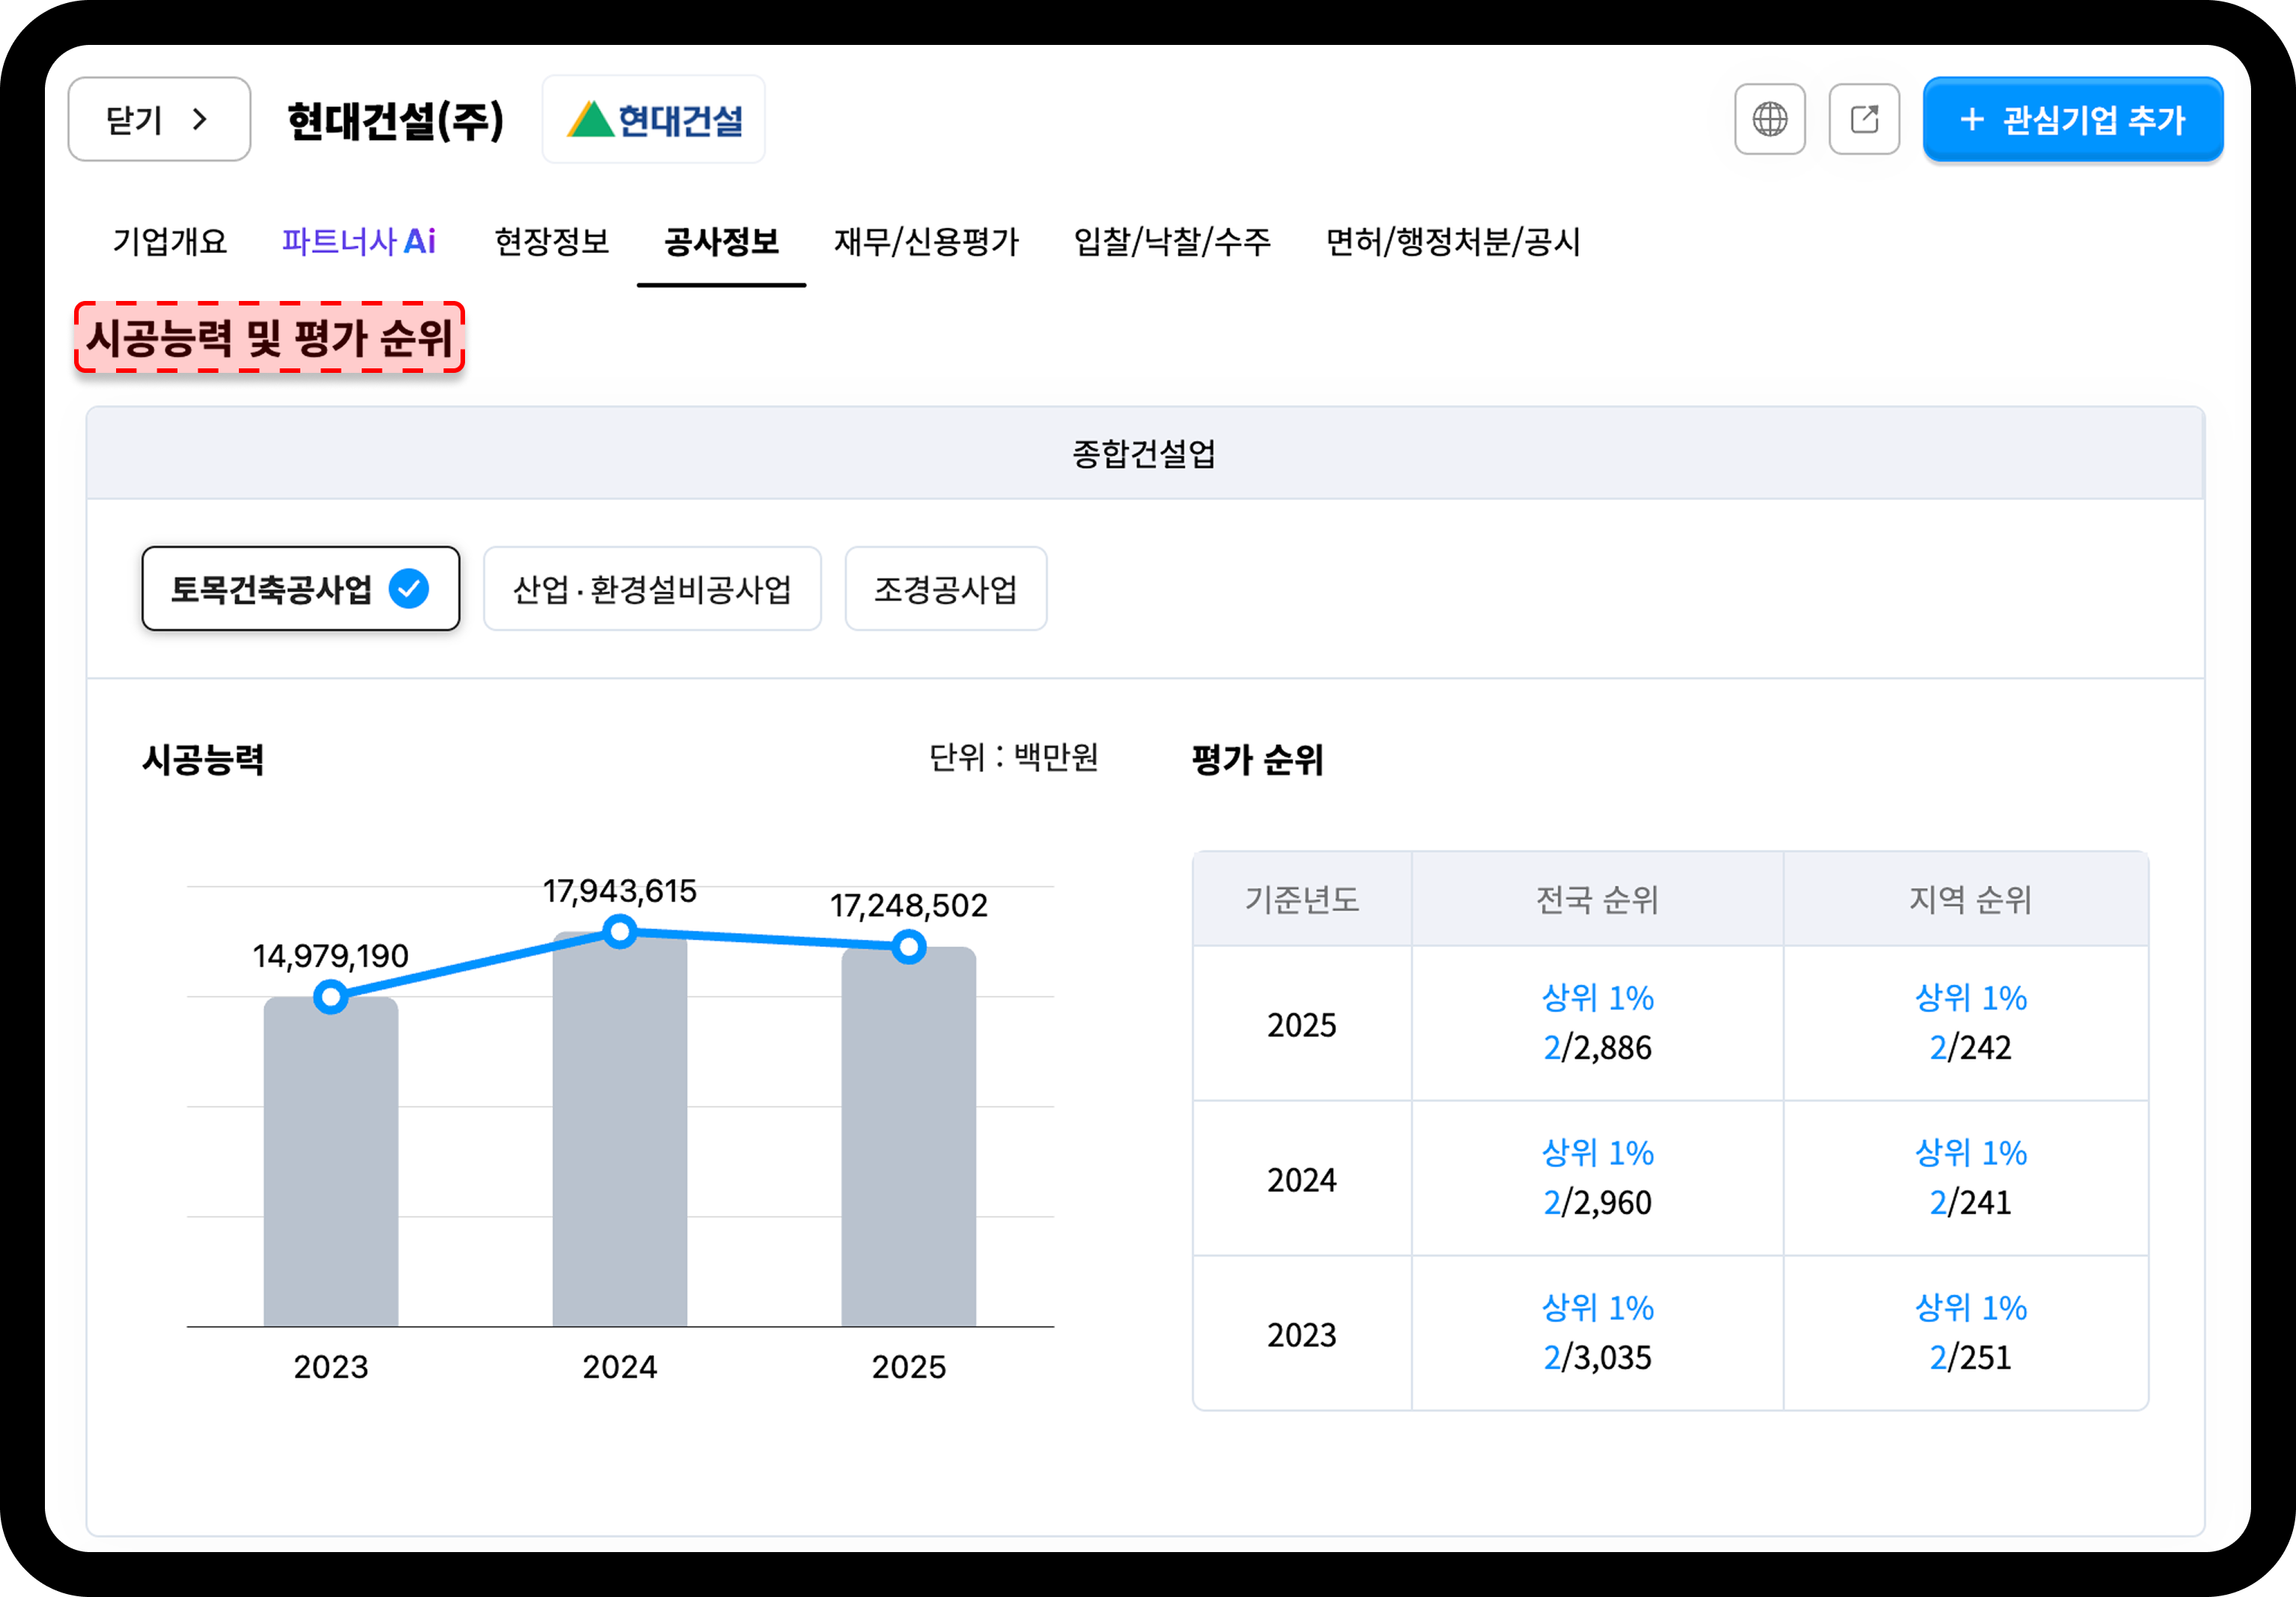Open the 면허/행정처분/공시 tab

pyautogui.click(x=1453, y=241)
